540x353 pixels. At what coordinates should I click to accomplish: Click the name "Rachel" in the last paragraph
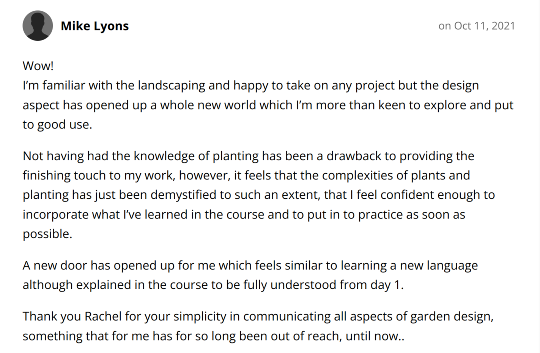(x=103, y=316)
